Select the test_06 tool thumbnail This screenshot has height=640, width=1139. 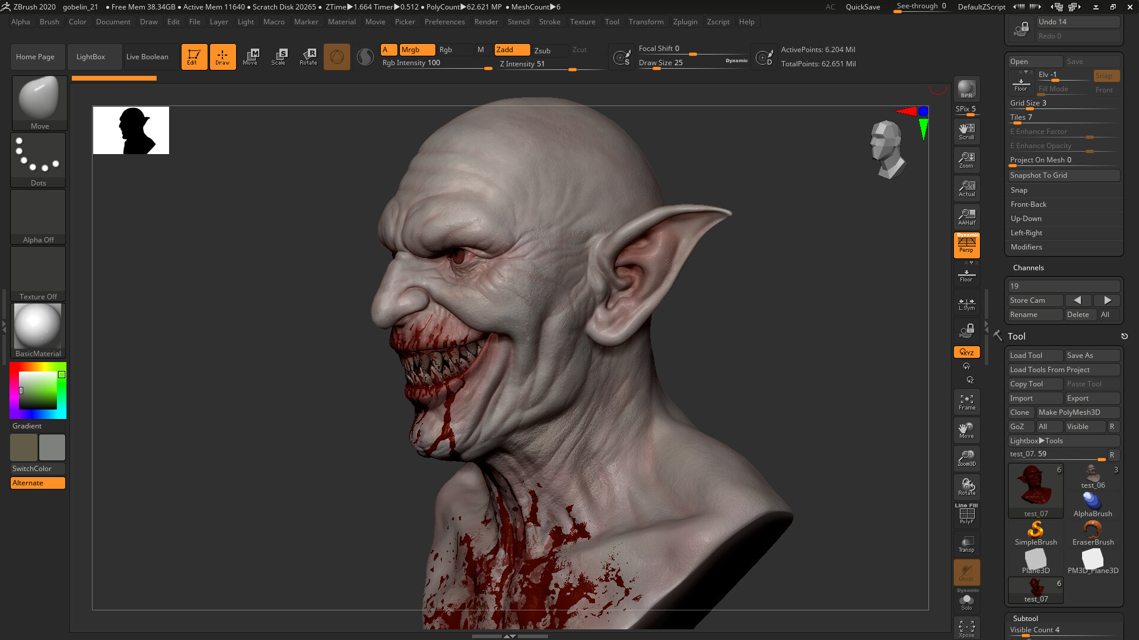[x=1093, y=477]
